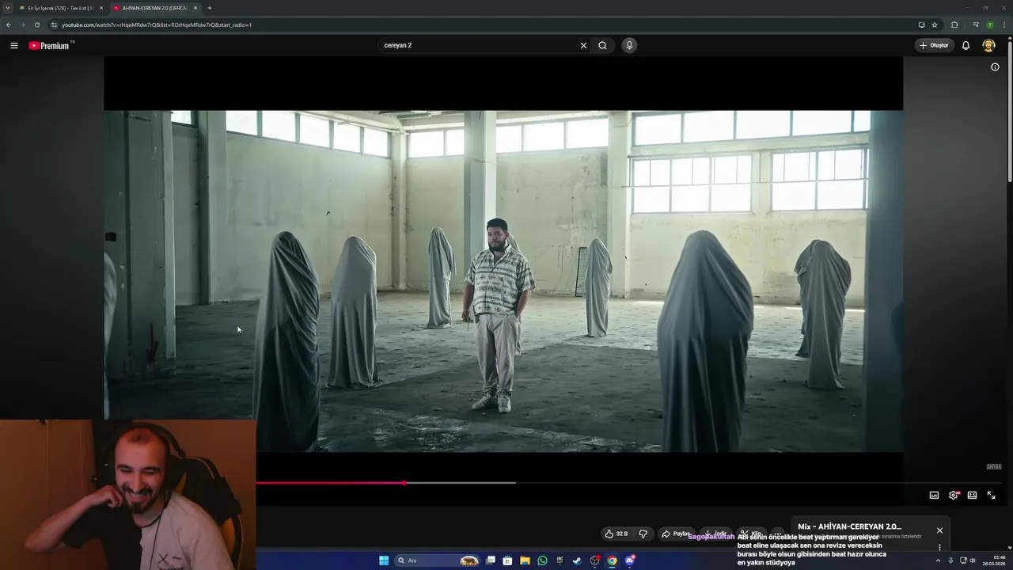The width and height of the screenshot is (1013, 570).
Task: Like the video with 32 B likes
Action: pyautogui.click(x=617, y=534)
